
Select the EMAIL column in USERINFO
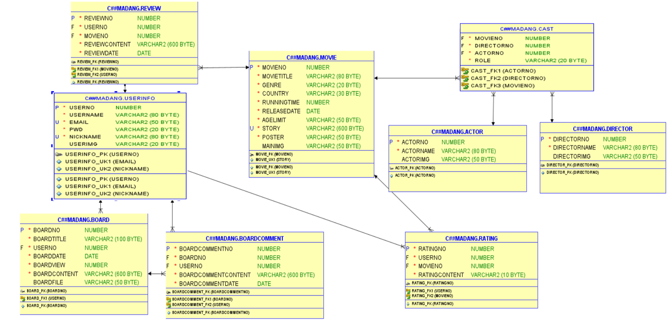[x=79, y=122]
